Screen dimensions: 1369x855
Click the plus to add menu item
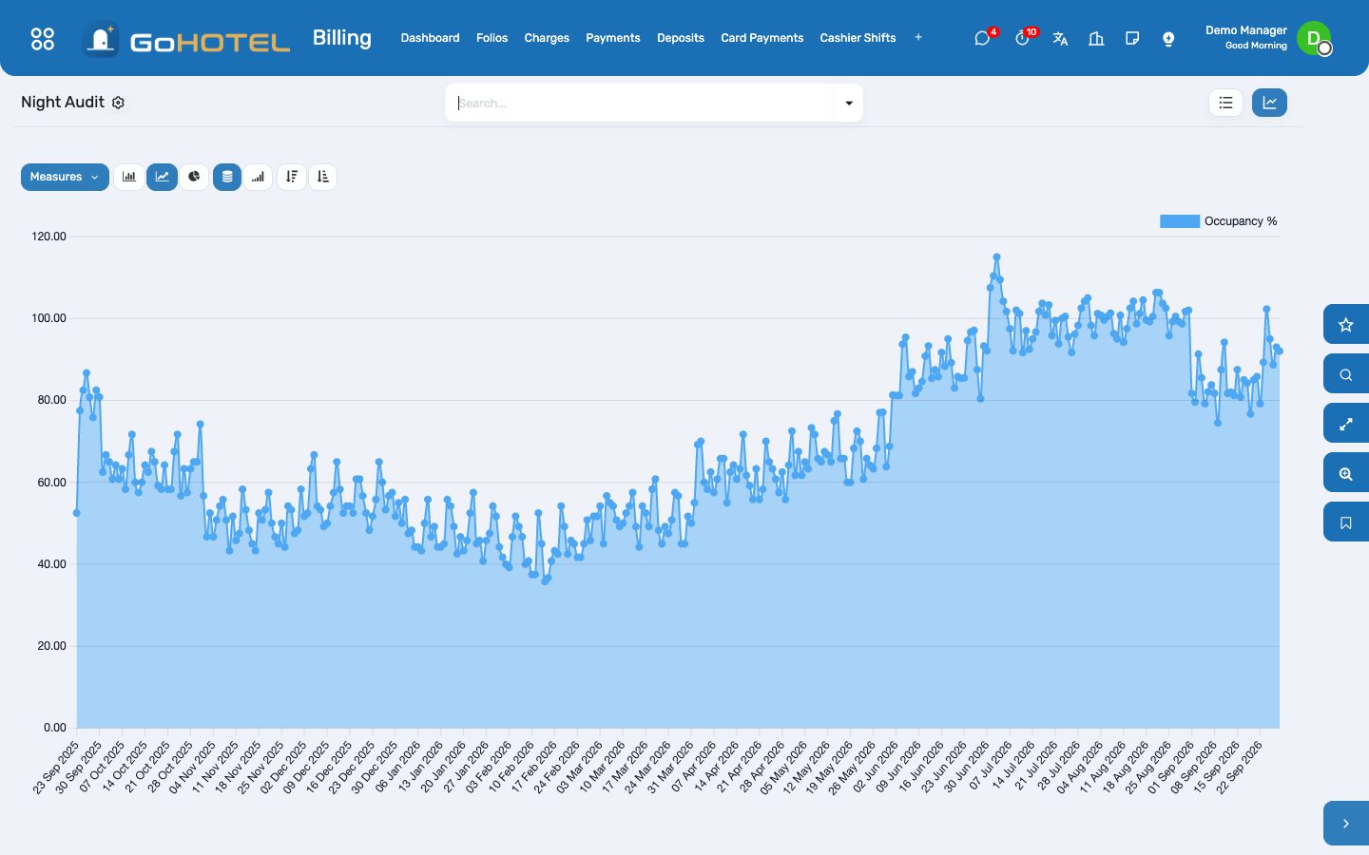918,38
